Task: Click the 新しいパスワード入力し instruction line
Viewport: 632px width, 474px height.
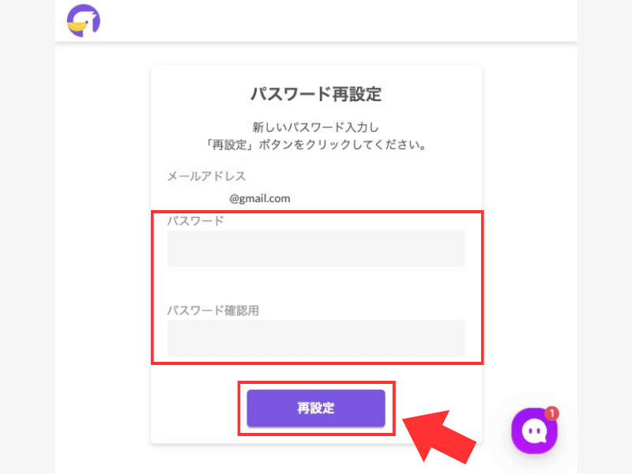Action: click(316, 126)
